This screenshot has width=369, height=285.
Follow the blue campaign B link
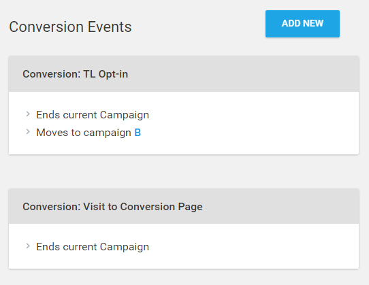[x=138, y=133]
